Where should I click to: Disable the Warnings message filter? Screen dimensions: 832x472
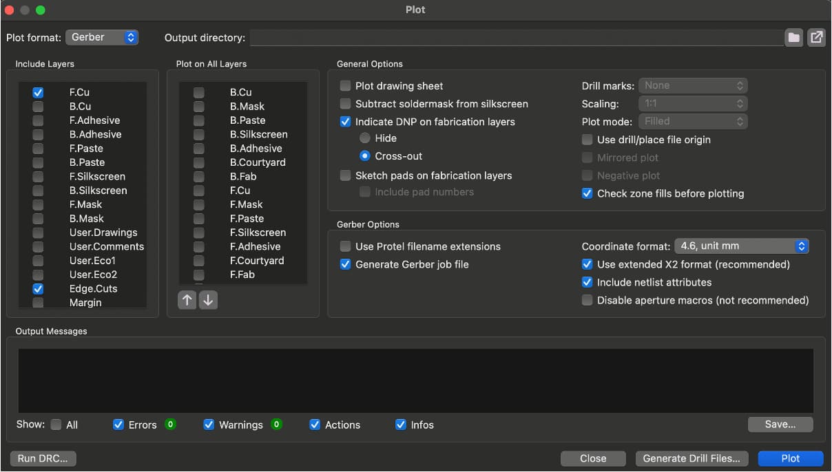(209, 425)
